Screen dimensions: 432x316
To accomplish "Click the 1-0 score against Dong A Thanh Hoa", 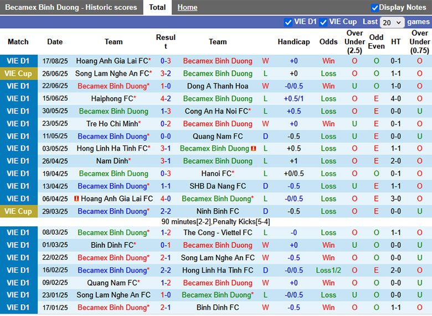I will point(166,86).
